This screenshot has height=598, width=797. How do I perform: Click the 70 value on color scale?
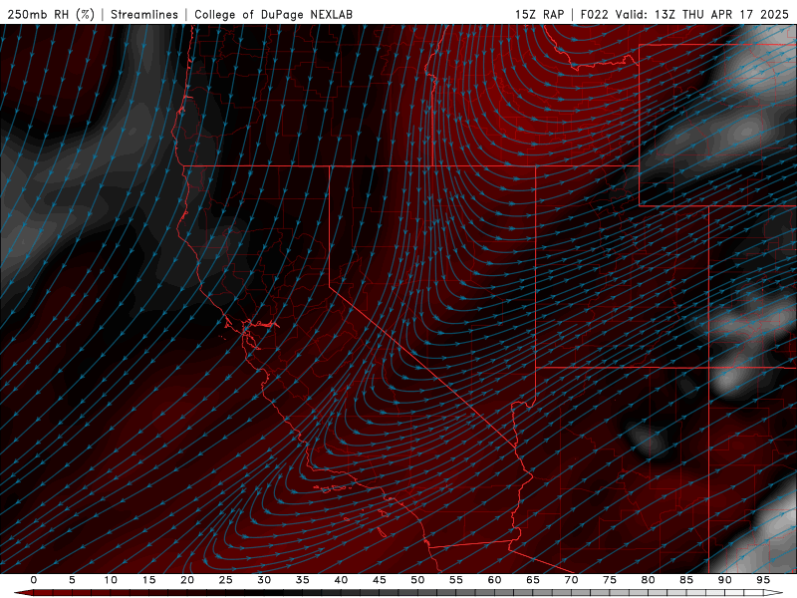tap(571, 580)
